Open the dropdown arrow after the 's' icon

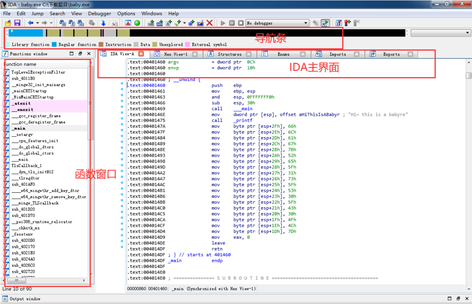pos(184,23)
